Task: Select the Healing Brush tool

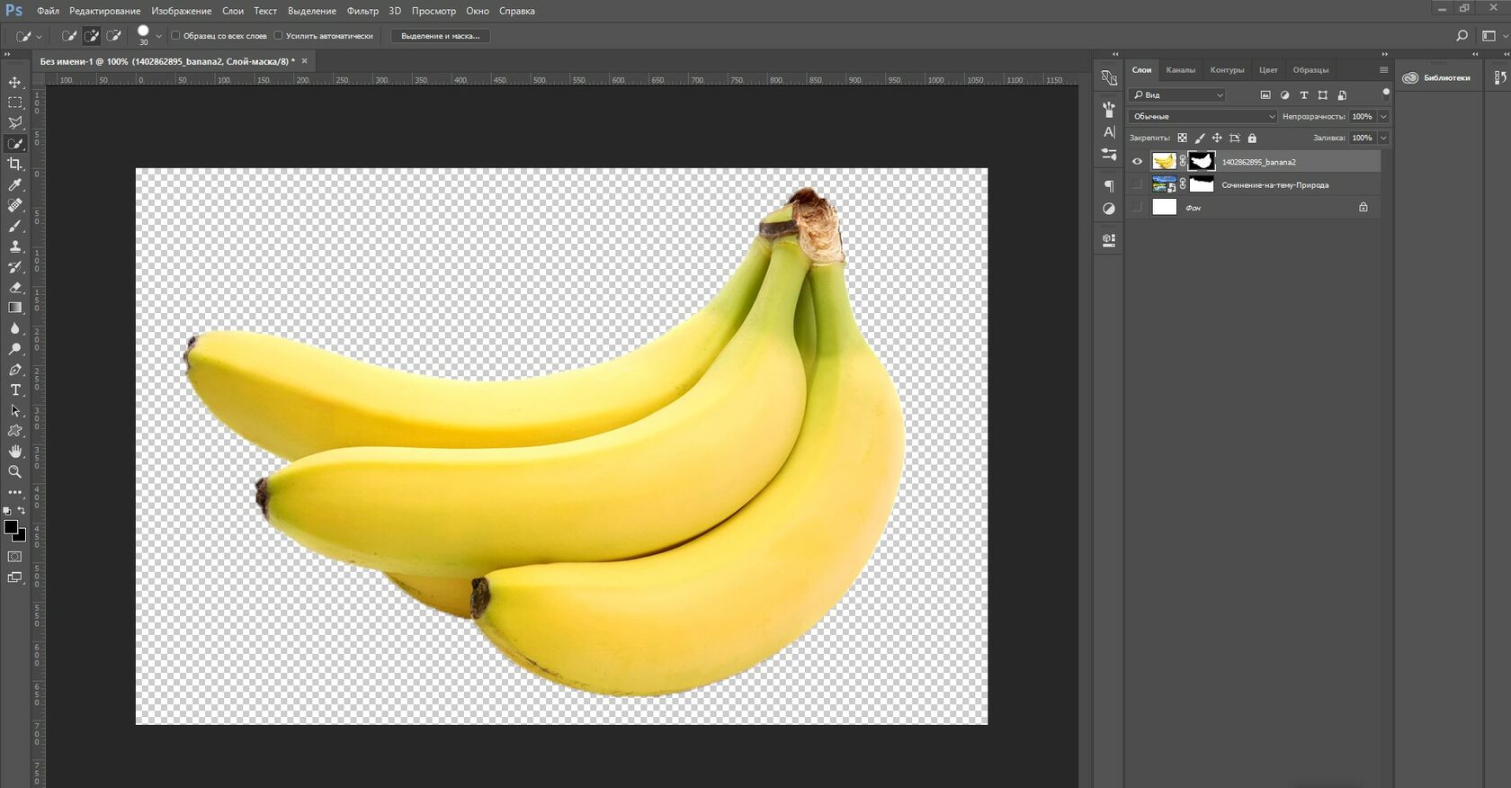Action: coord(15,205)
